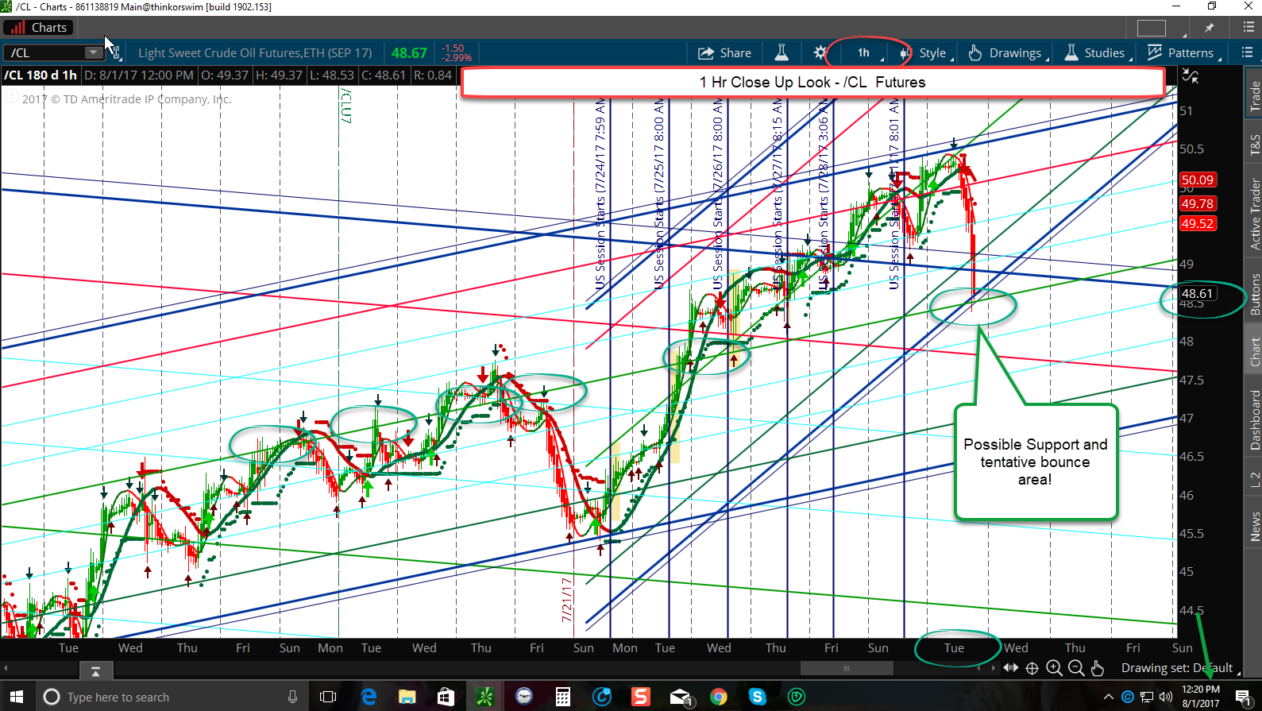Click the 50.09 red price label
Screen dimensions: 1262x711
[1197, 180]
